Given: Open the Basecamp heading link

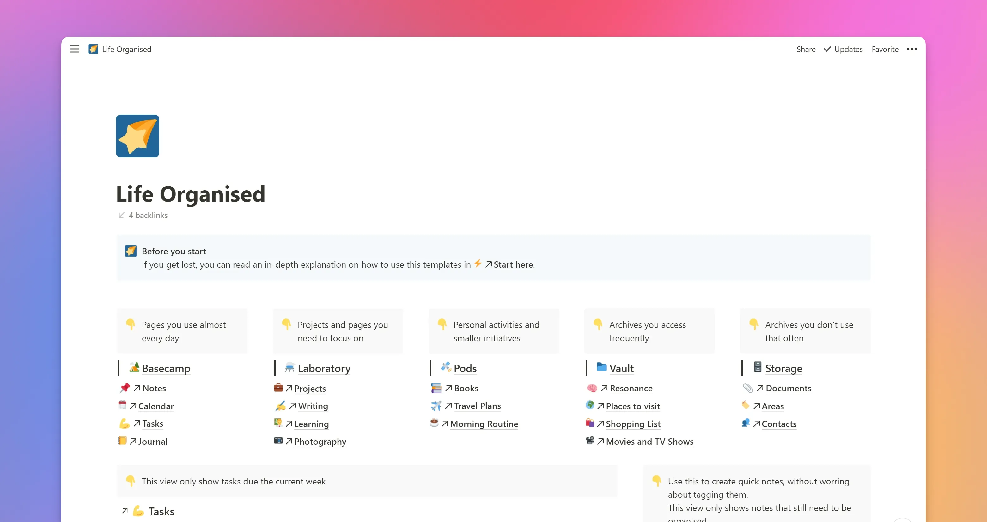Looking at the screenshot, I should [166, 368].
